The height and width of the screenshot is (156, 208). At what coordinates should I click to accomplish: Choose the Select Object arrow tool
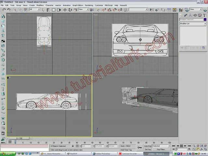click(43, 10)
